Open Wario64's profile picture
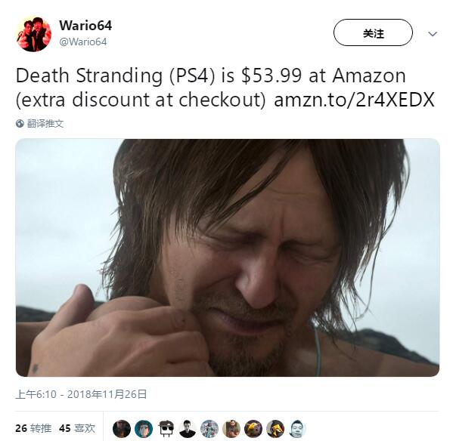Screen dimensions: 453x441 tap(33, 34)
